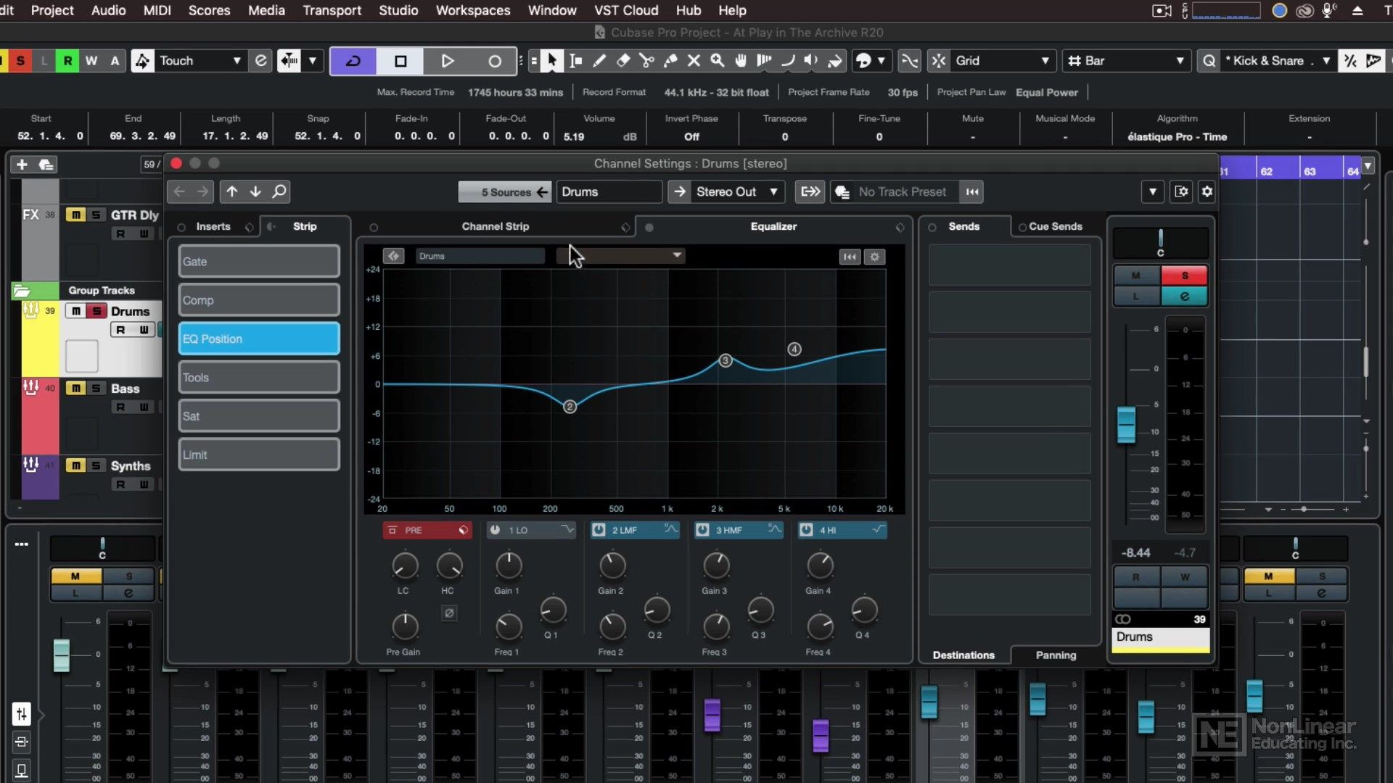Click the Gain 2 knob
The image size is (1393, 783).
(x=612, y=565)
